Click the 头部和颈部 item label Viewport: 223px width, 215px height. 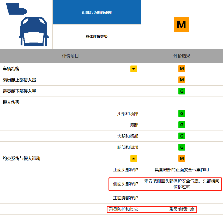128,114
